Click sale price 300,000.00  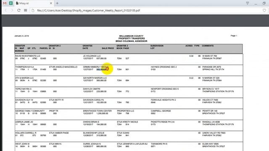tap(101, 81)
